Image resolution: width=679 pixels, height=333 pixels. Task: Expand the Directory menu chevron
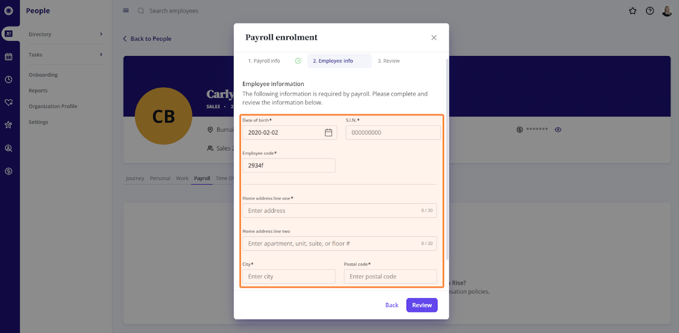click(101, 34)
